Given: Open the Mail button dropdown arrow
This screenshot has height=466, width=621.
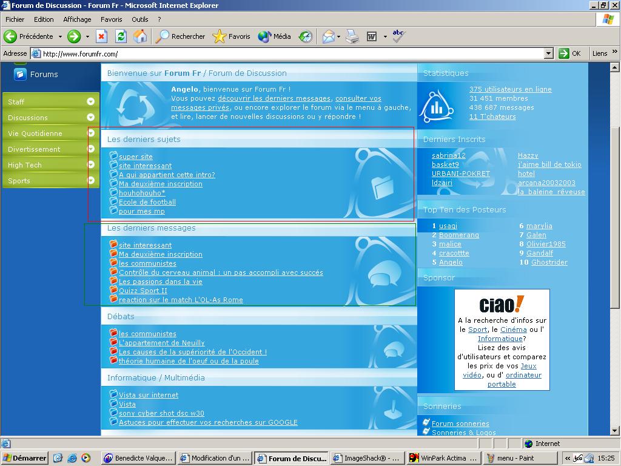Looking at the screenshot, I should pyautogui.click(x=338, y=36).
